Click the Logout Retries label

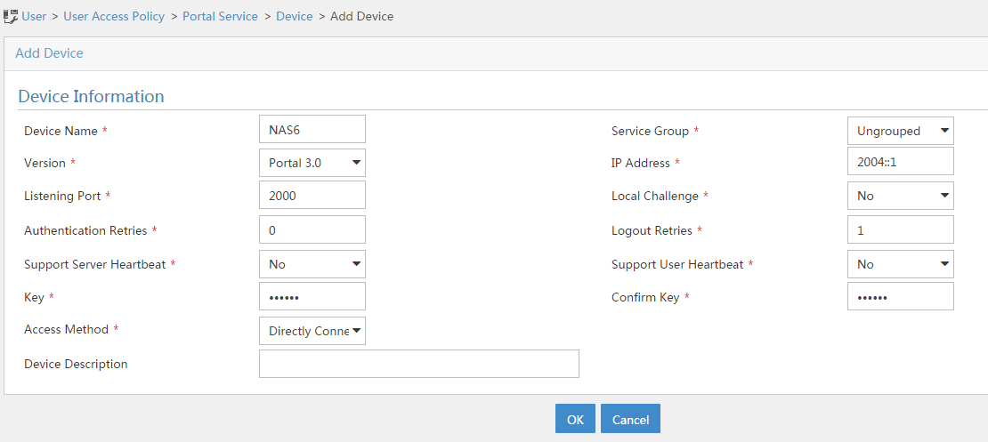click(652, 230)
